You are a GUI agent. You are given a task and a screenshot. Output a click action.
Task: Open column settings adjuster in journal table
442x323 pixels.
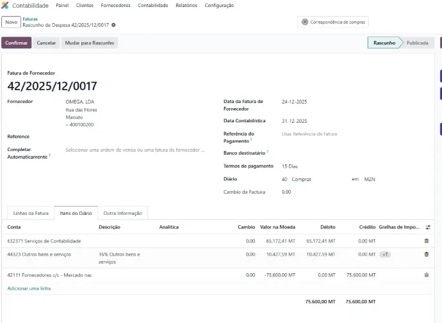click(x=428, y=227)
